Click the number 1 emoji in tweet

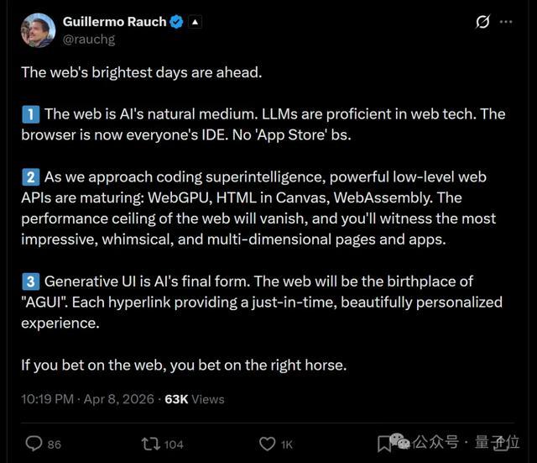(x=30, y=113)
